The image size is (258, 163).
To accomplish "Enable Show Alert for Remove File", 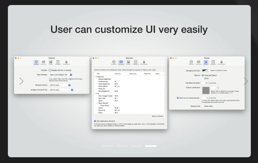I will pyautogui.click(x=203, y=106).
